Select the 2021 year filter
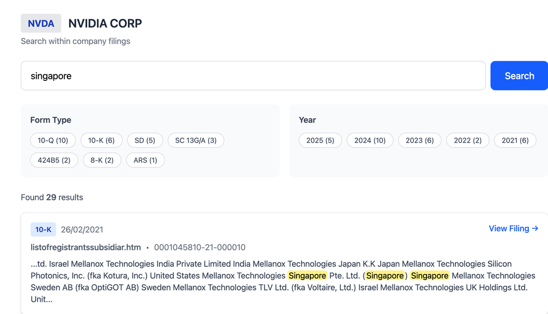This screenshot has height=314, width=548. point(515,140)
